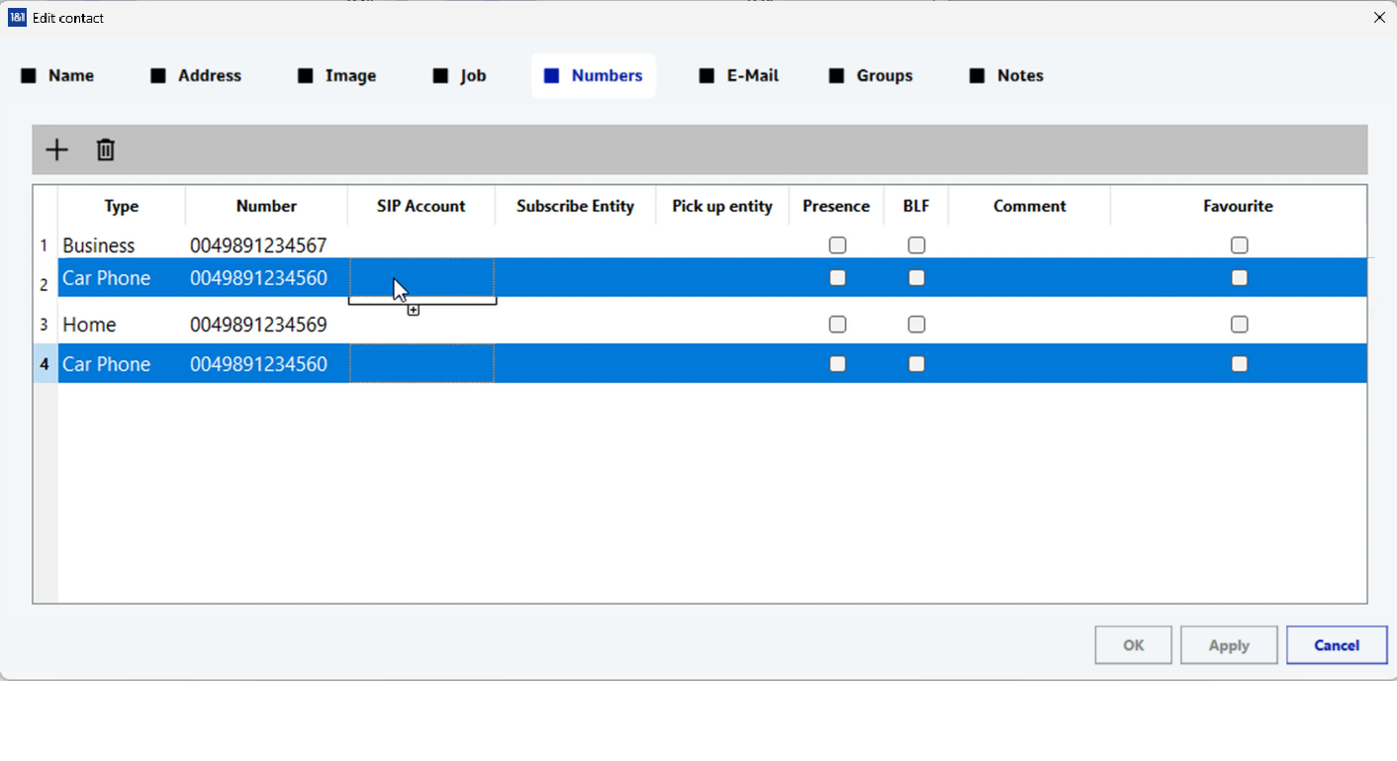Image resolution: width=1397 pixels, height=761 pixels.
Task: Click the trash icon to delete number
Action: tap(106, 149)
